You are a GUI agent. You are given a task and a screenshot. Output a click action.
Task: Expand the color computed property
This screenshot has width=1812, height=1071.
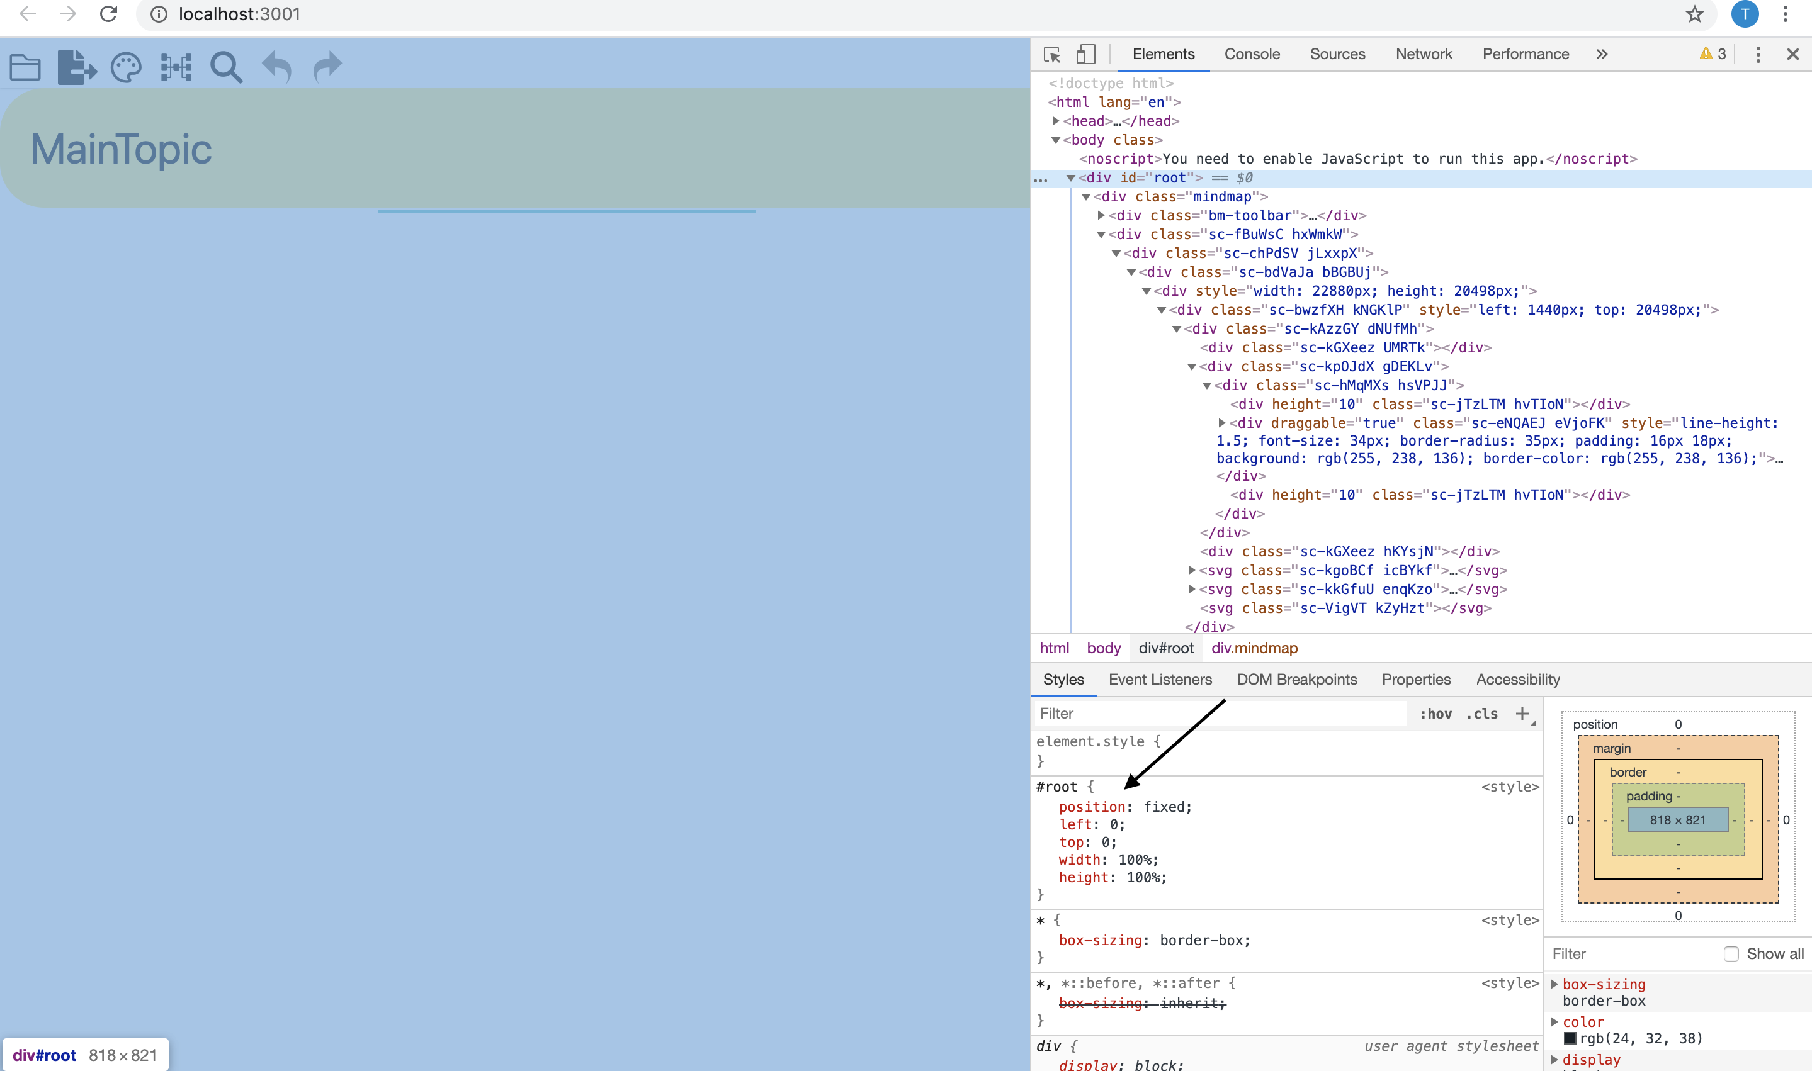pyautogui.click(x=1556, y=1021)
